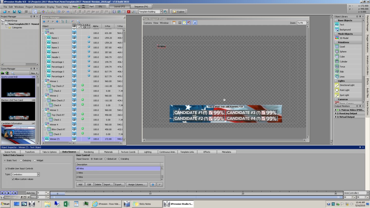
Task: Uncheck Enable User Input Controls
Action: pyautogui.click(x=6, y=168)
